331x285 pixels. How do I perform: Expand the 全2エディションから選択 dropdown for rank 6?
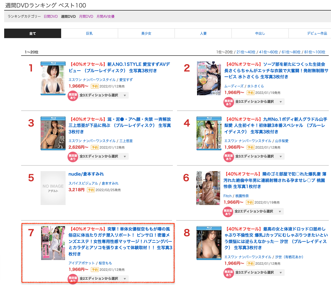pos(258,211)
